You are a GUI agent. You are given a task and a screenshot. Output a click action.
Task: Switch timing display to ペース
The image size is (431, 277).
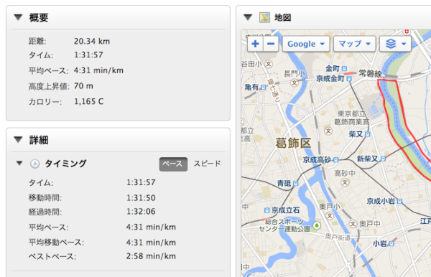[x=173, y=164]
